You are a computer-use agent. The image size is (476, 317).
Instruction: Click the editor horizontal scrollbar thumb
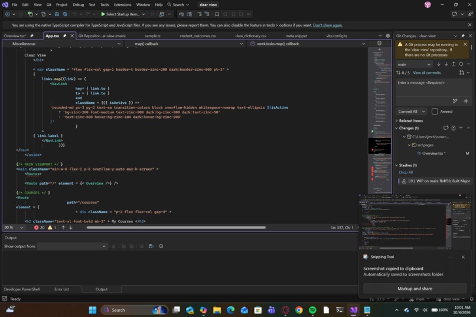tap(176, 227)
